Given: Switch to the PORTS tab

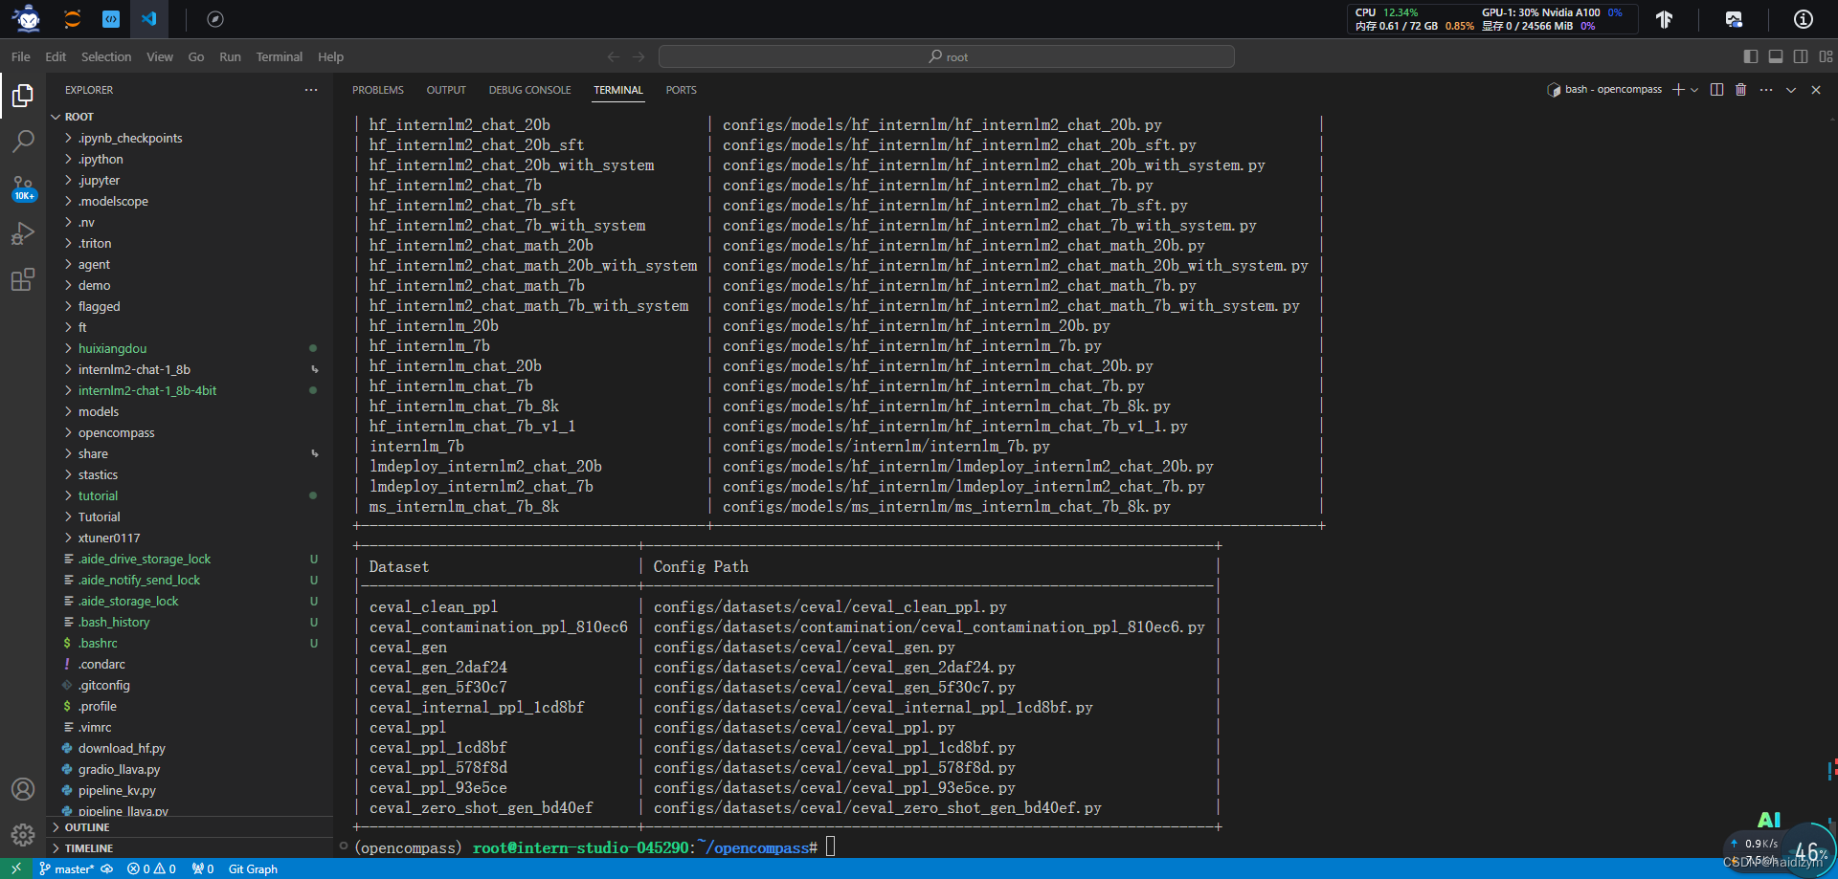Looking at the screenshot, I should click(x=681, y=90).
